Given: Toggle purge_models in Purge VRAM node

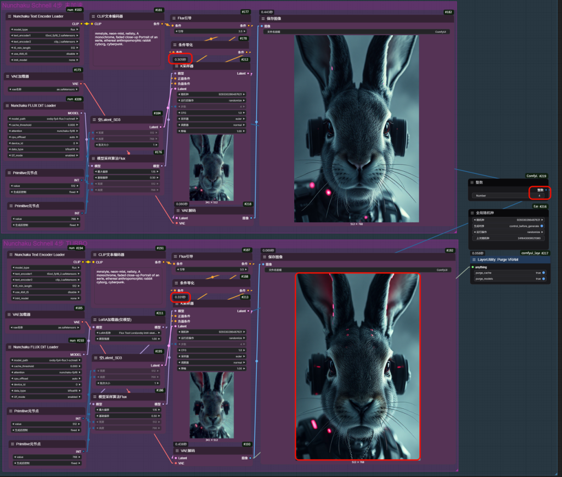Looking at the screenshot, I should (542, 279).
